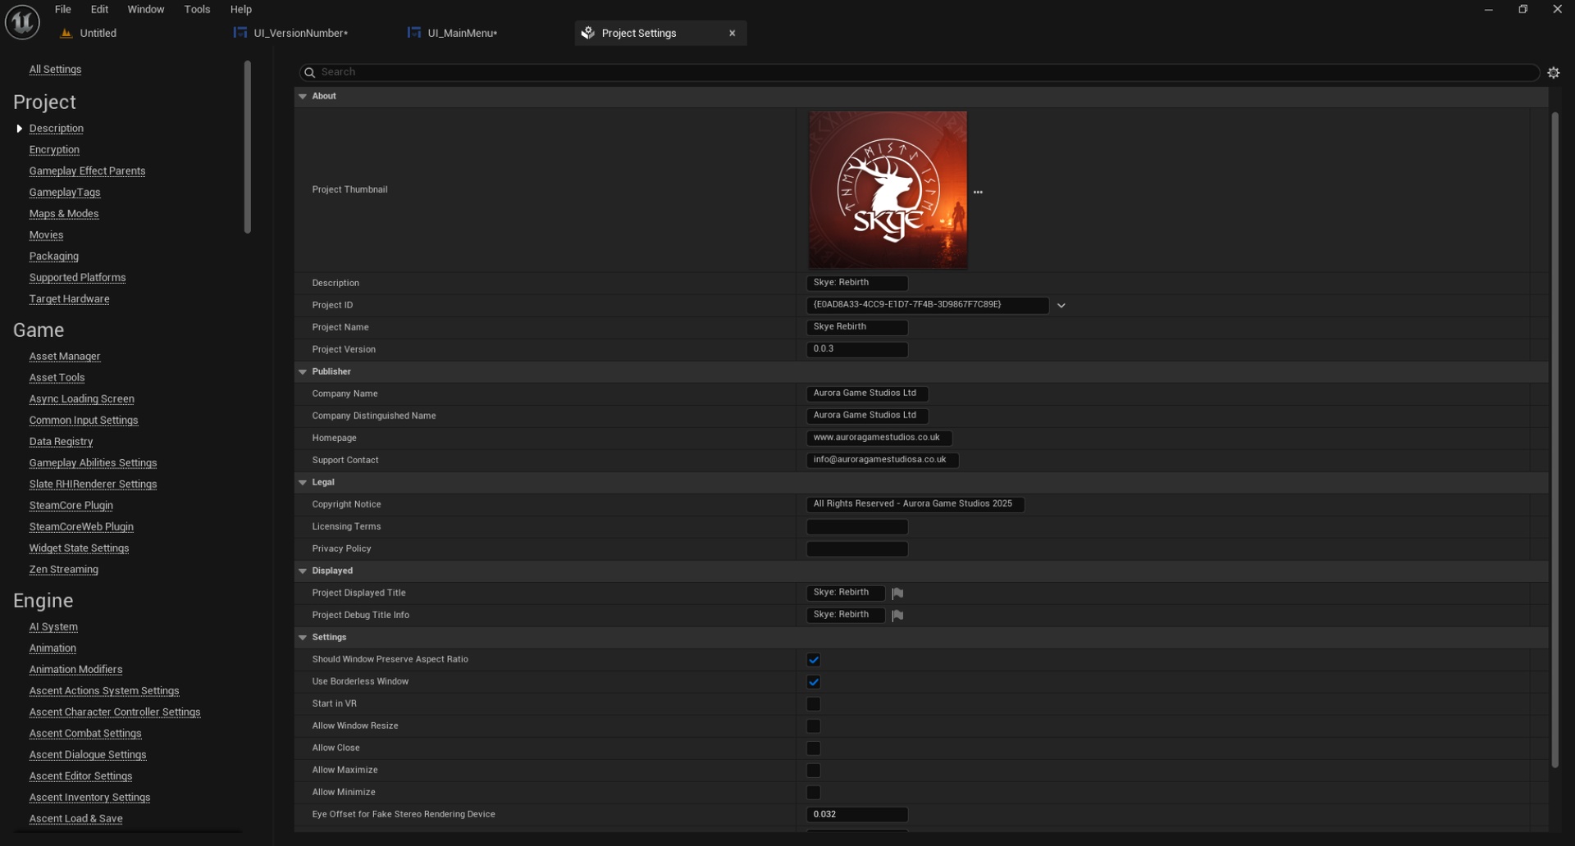Expand the Description arrow in sidebar
This screenshot has width=1575, height=846.
pyautogui.click(x=19, y=129)
